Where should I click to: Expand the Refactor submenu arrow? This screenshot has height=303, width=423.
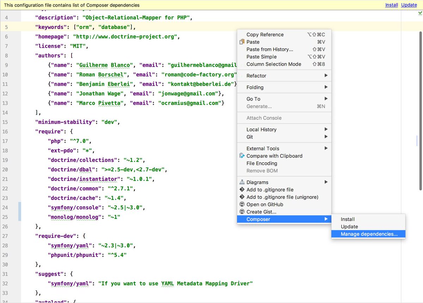click(x=326, y=76)
